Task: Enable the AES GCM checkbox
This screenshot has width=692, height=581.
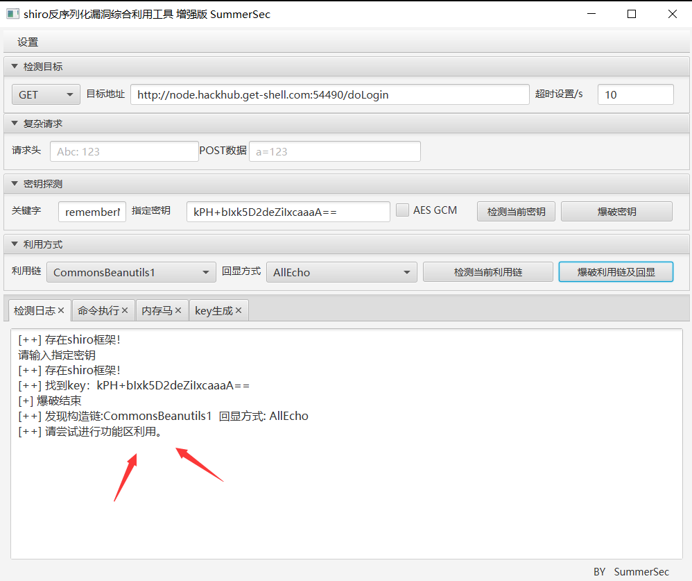Action: tap(403, 210)
